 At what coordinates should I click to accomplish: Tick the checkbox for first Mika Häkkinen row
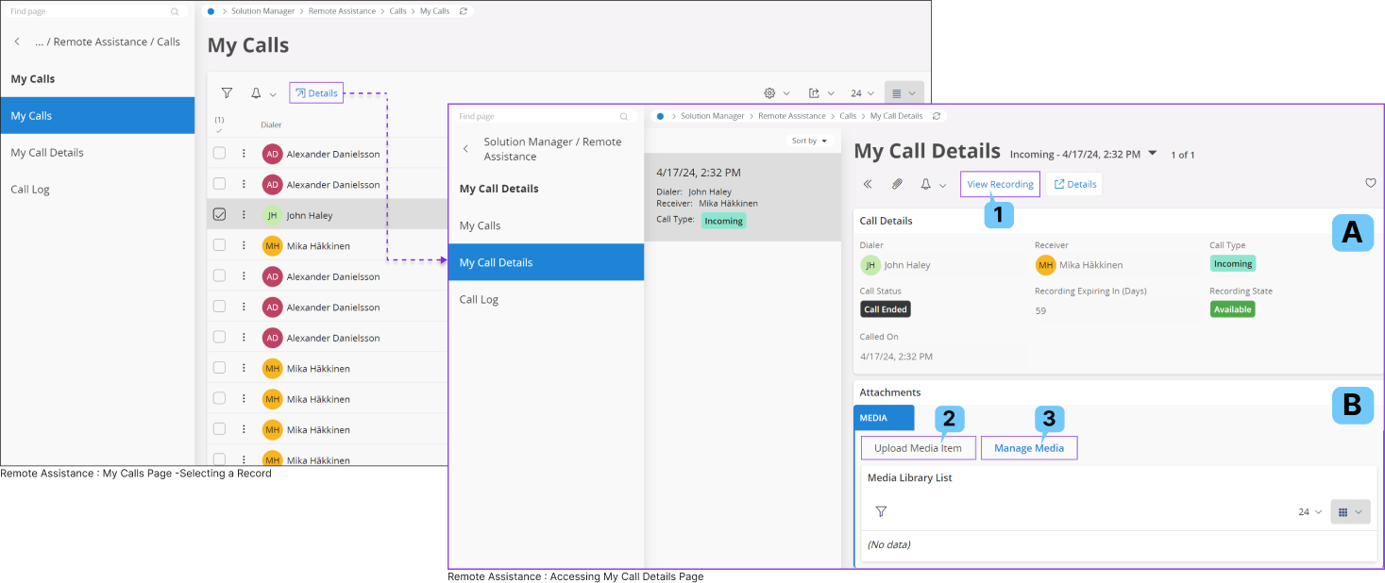coord(219,245)
